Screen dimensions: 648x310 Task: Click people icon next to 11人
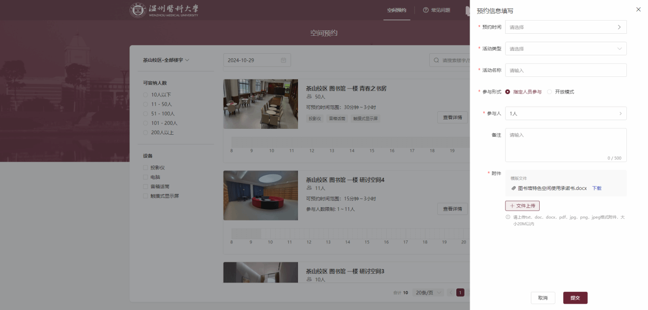click(309, 188)
